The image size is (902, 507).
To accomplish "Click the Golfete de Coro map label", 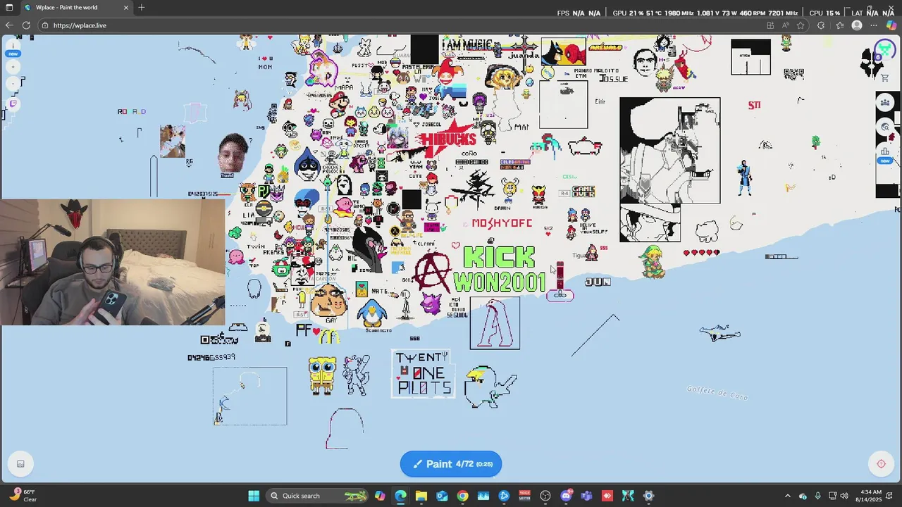I will point(717,393).
